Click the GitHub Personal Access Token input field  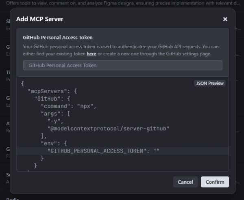point(123,65)
